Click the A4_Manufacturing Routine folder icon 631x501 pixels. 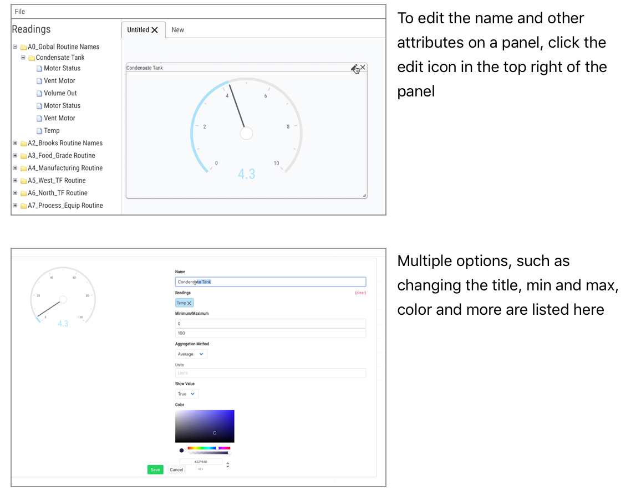(x=24, y=168)
